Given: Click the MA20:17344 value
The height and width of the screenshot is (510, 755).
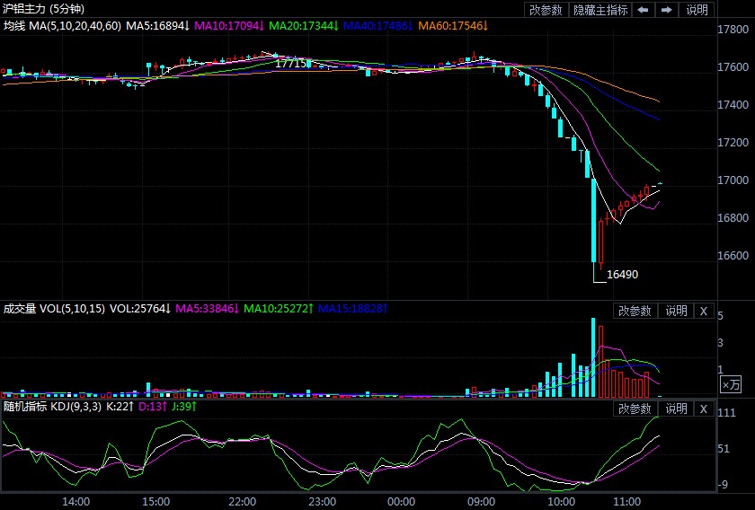Looking at the screenshot, I should [304, 25].
